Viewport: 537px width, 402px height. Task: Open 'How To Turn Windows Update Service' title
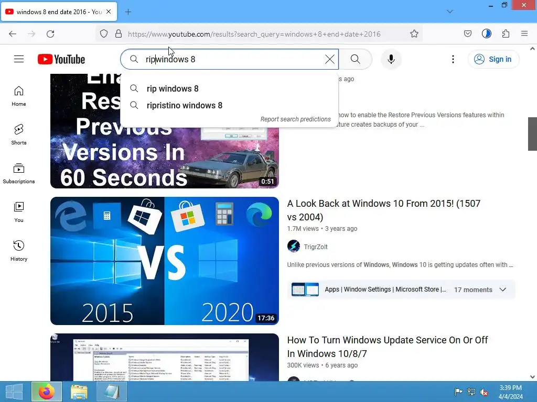point(388,347)
